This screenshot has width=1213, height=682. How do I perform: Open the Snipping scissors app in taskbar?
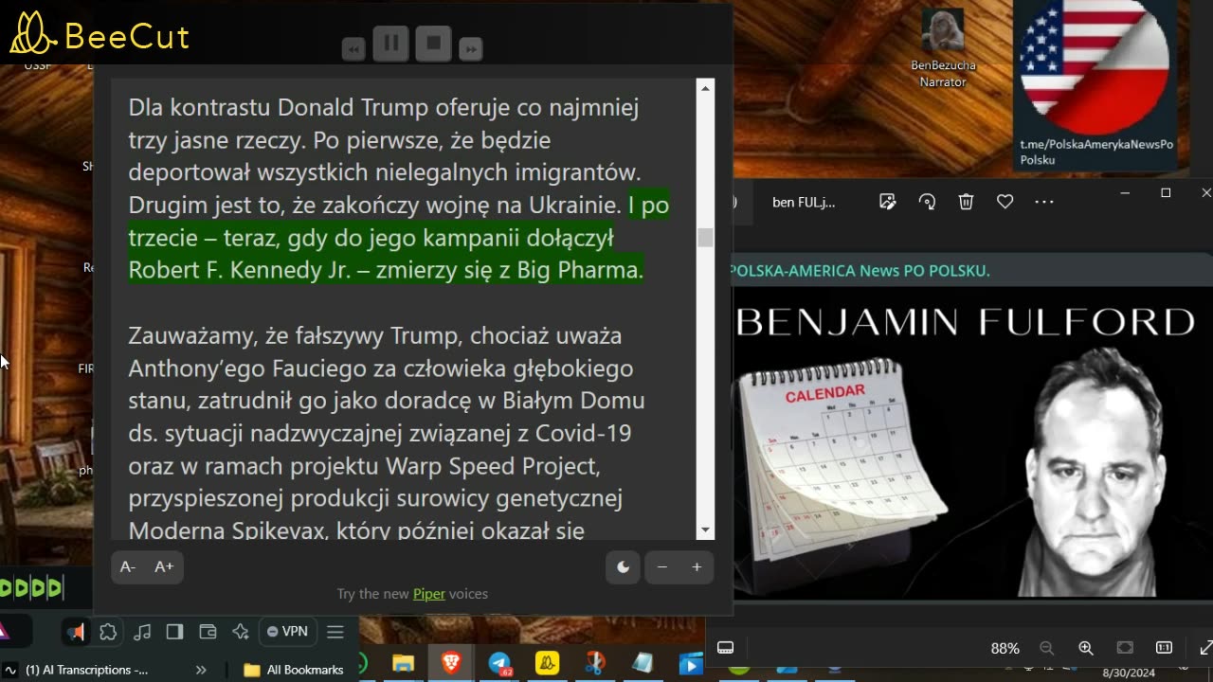[x=595, y=664]
